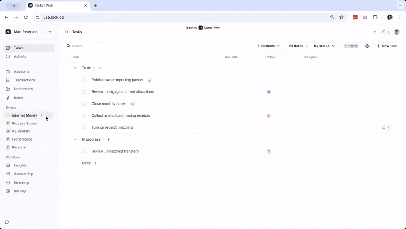This screenshot has width=406, height=229.
Task: Select the Rules icon in the sidebar
Action: pyautogui.click(x=8, y=98)
